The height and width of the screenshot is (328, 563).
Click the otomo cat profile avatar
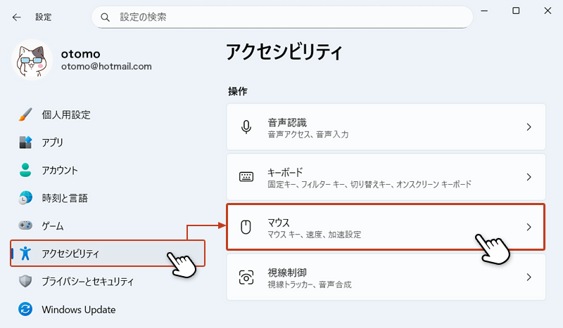32,60
